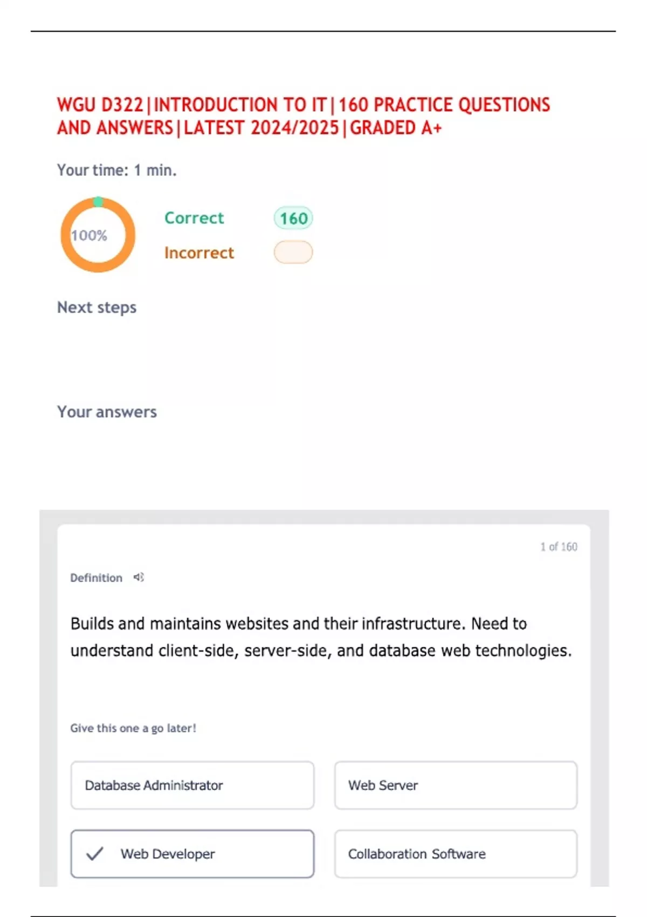
Task: Select the Database Administrator answer option
Action: (x=192, y=785)
